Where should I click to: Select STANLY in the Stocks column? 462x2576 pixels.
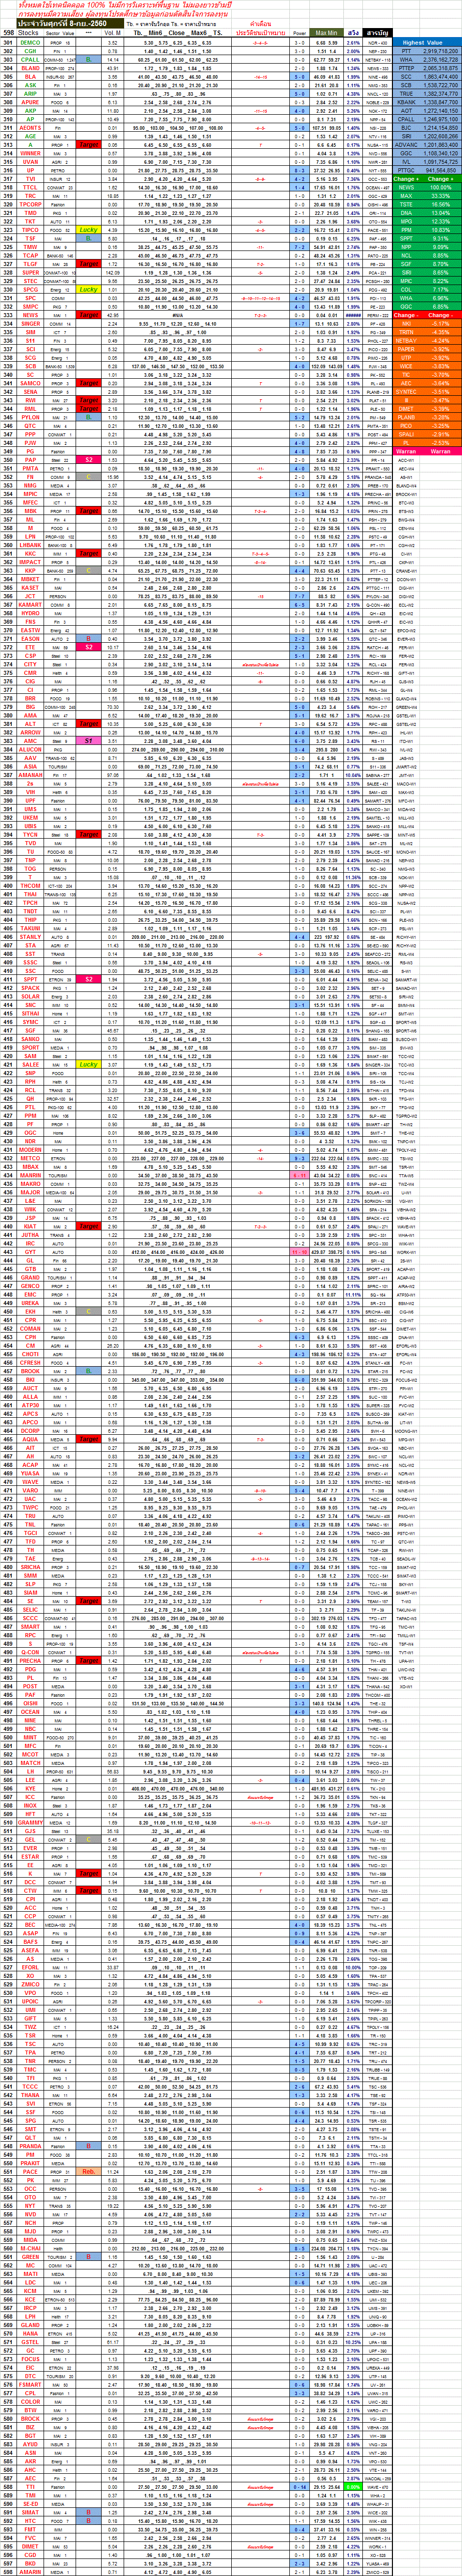coord(30,936)
